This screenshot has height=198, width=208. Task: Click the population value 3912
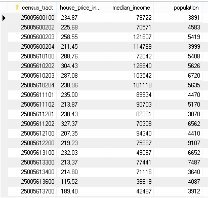194,191
